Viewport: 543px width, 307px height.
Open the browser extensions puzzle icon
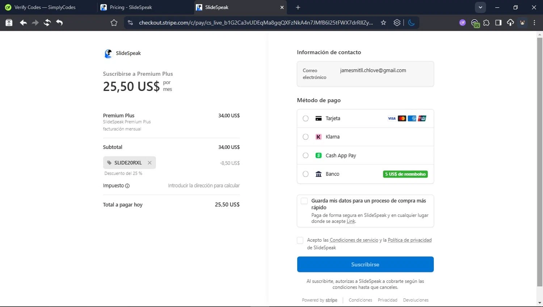[x=486, y=22]
